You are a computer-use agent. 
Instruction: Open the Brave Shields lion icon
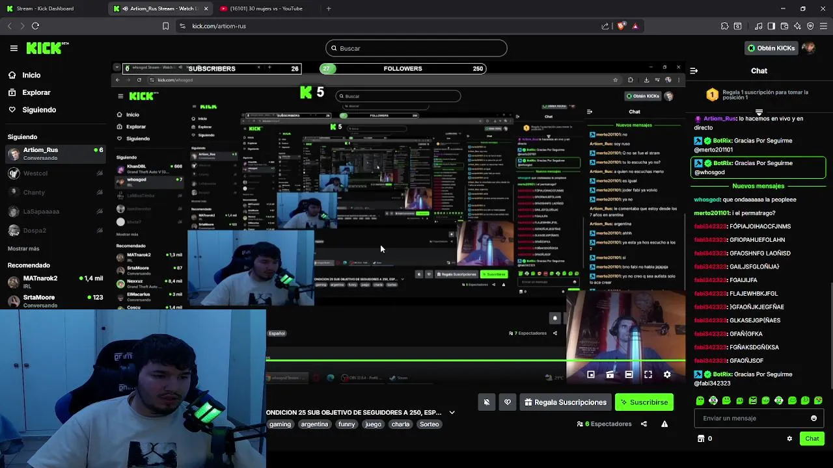tap(621, 26)
